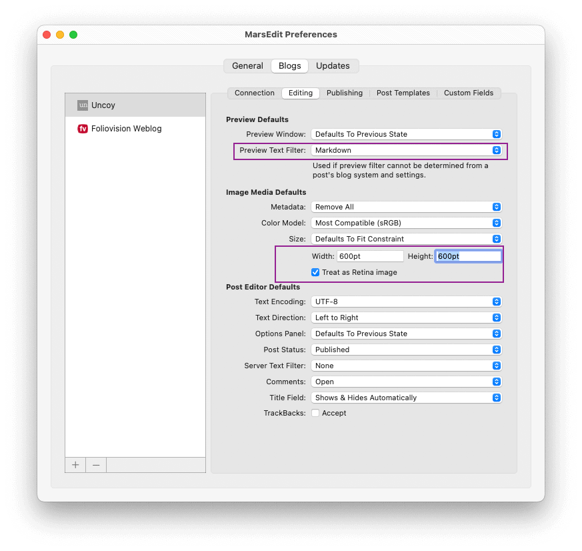Uncheck Treat as Retina image
582x551 pixels.
point(315,272)
